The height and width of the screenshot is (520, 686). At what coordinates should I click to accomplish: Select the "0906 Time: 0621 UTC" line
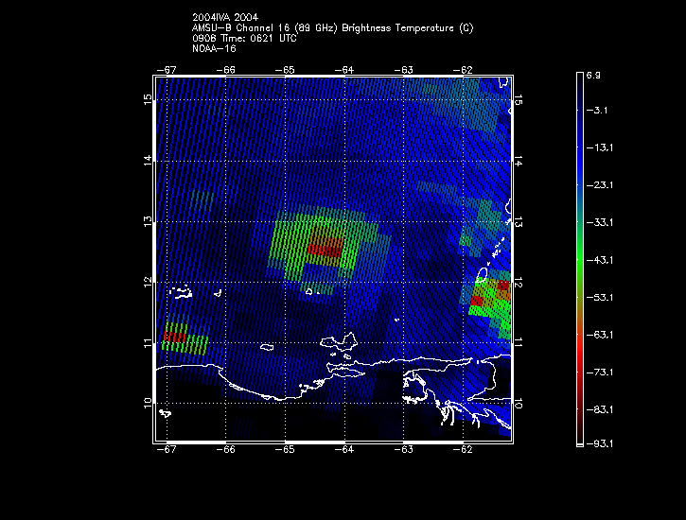click(x=244, y=39)
